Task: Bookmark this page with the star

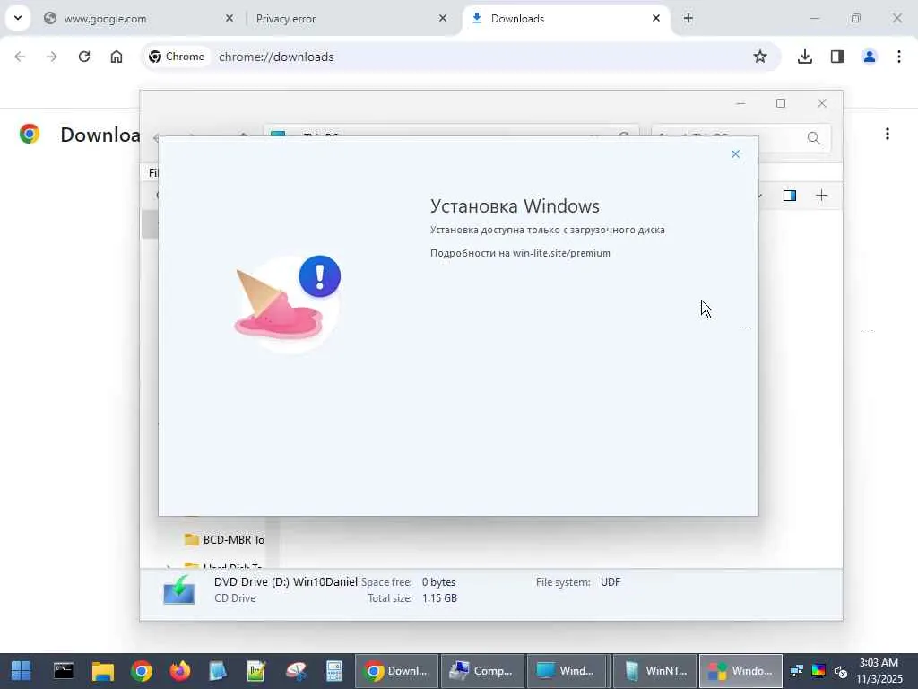Action: pos(760,57)
